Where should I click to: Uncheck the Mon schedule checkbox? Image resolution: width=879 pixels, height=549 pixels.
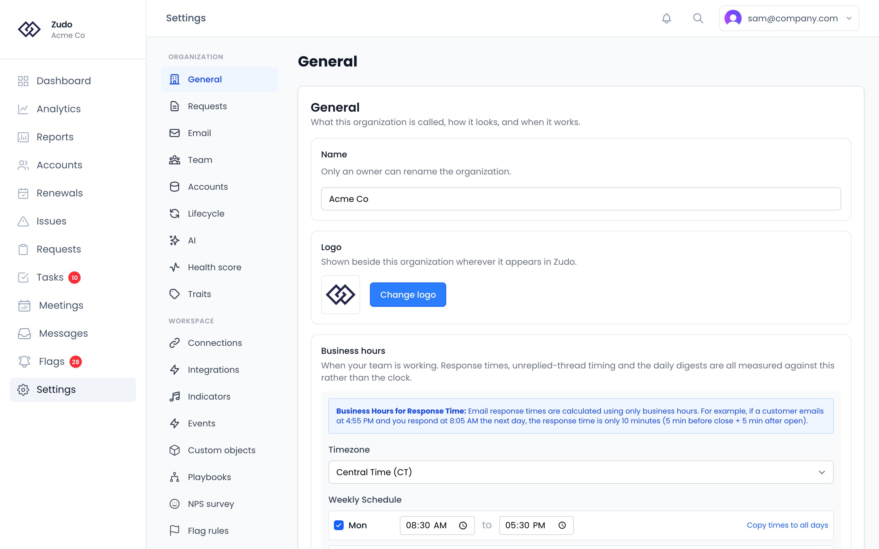point(339,526)
